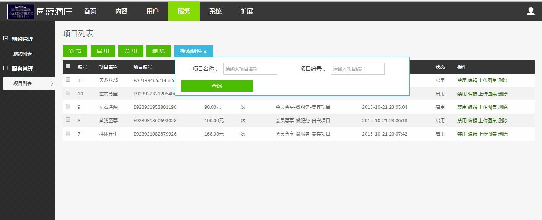
Task: Click 上传图集 link for 蒸腾至尊 row
Action: click(x=488, y=121)
